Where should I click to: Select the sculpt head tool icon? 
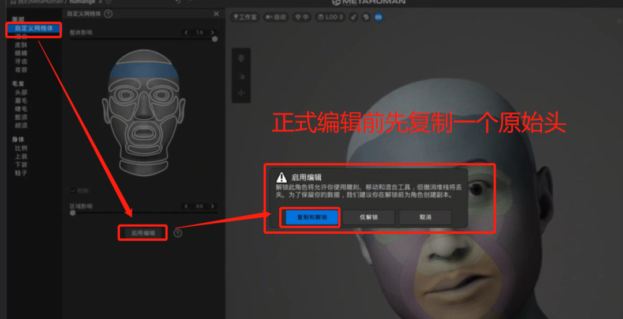coord(241,58)
